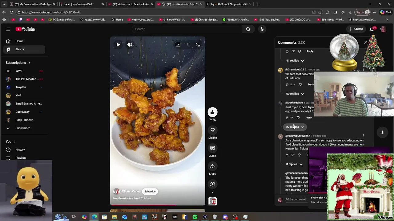Click the Remix button
The width and height of the screenshot is (394, 221).
[212, 184]
